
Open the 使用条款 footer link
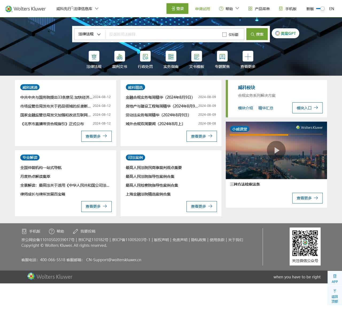pos(217,240)
